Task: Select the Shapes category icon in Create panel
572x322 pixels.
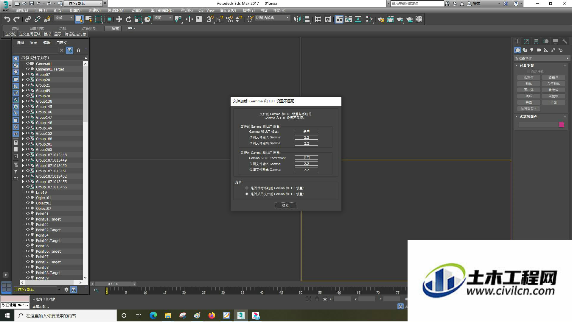Action: coord(525,50)
